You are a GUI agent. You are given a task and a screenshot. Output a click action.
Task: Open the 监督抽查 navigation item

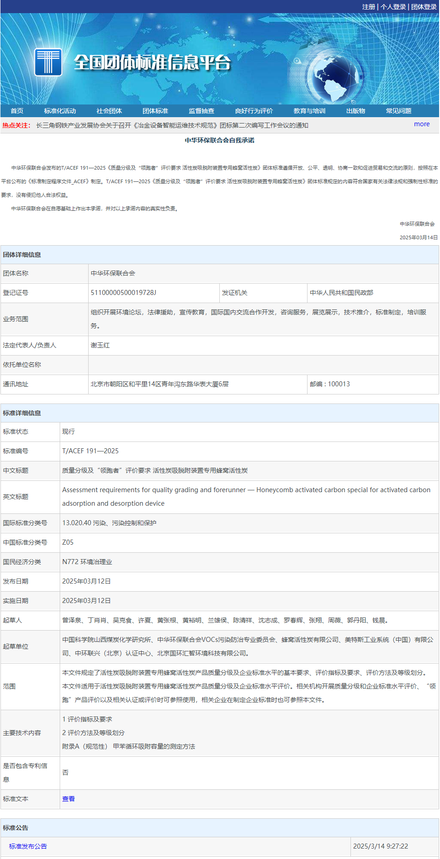[x=201, y=111]
